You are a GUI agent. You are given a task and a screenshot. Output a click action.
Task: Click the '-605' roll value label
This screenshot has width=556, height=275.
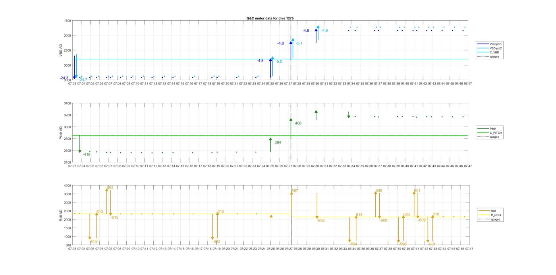pyautogui.click(x=320, y=221)
